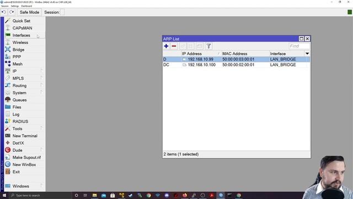Image resolution: width=353 pixels, height=199 pixels.
Task: Open the Wireless menu
Action: tap(20, 43)
